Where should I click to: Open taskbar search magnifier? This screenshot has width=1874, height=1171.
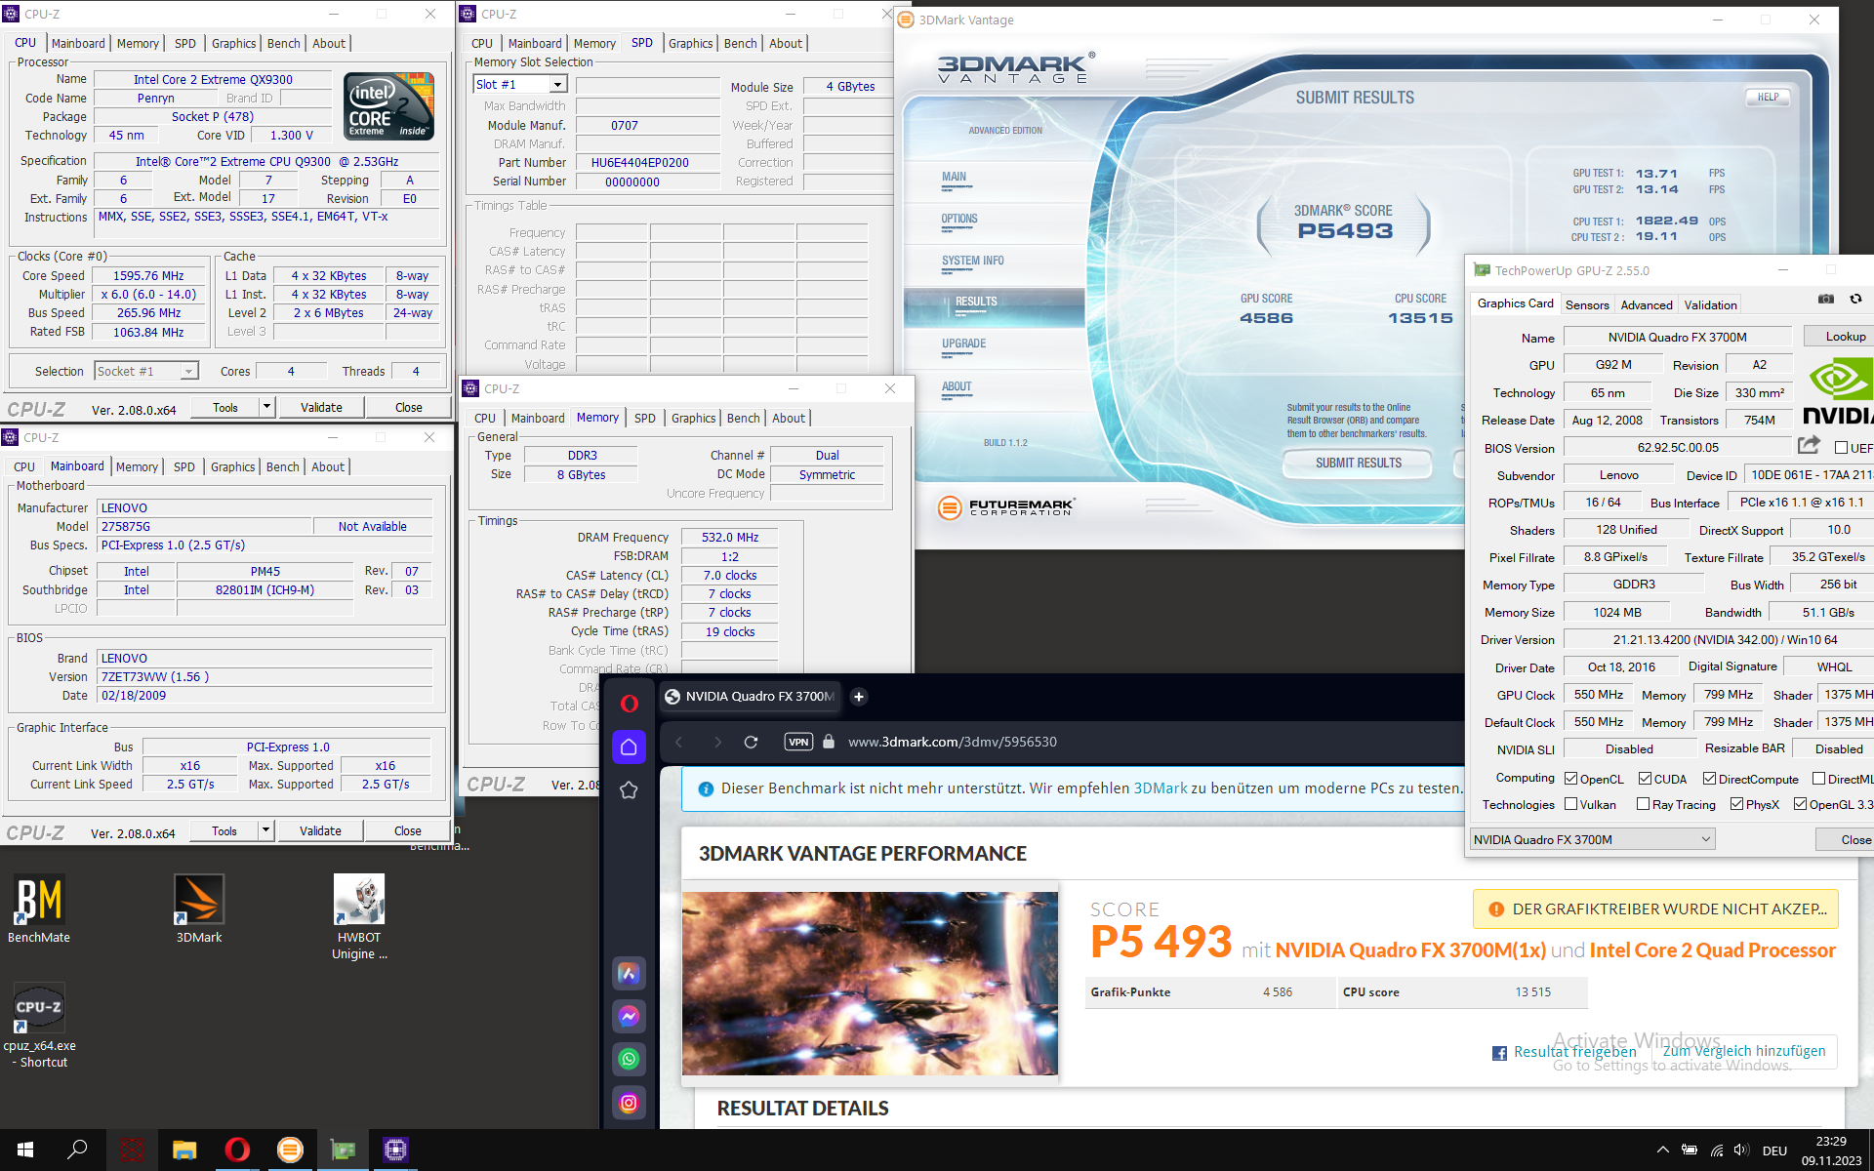[77, 1150]
